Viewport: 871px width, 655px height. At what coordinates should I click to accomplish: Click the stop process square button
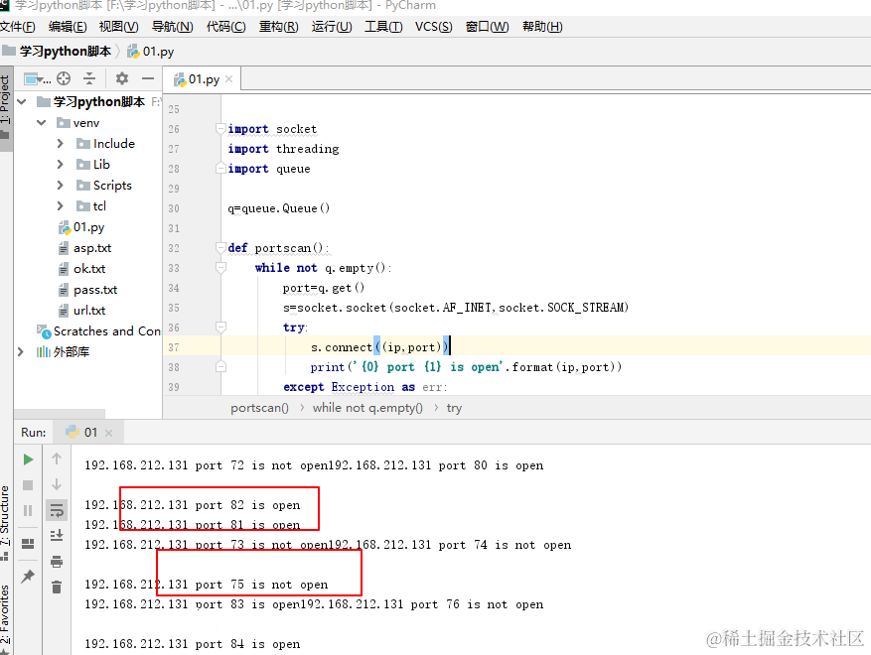pyautogui.click(x=28, y=485)
